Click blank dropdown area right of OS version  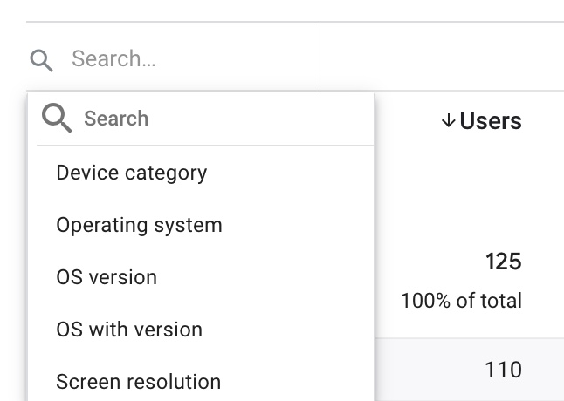click(x=265, y=277)
